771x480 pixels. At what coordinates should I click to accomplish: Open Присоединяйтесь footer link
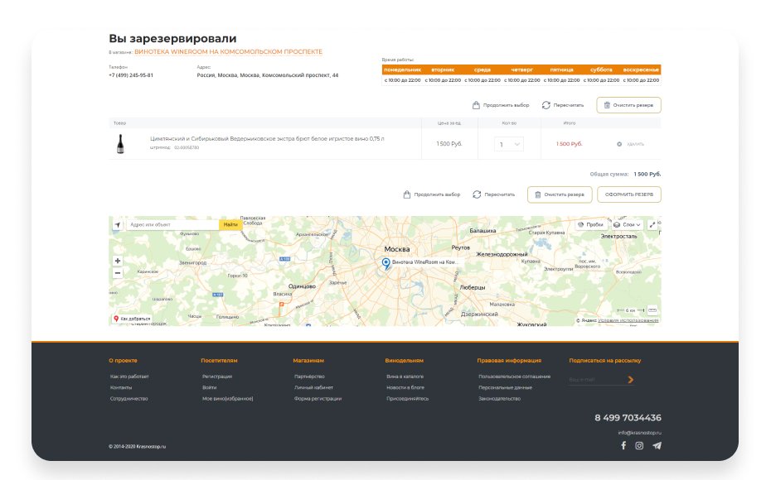point(407,399)
